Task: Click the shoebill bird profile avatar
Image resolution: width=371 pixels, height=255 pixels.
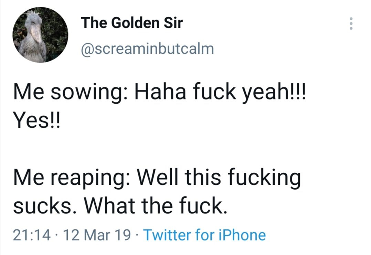Action: tap(41, 35)
